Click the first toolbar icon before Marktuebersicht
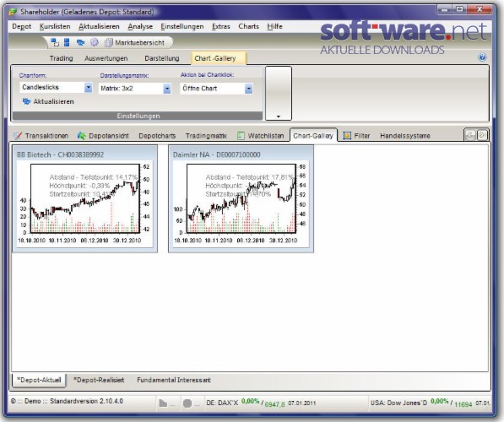504x422 pixels. click(55, 42)
